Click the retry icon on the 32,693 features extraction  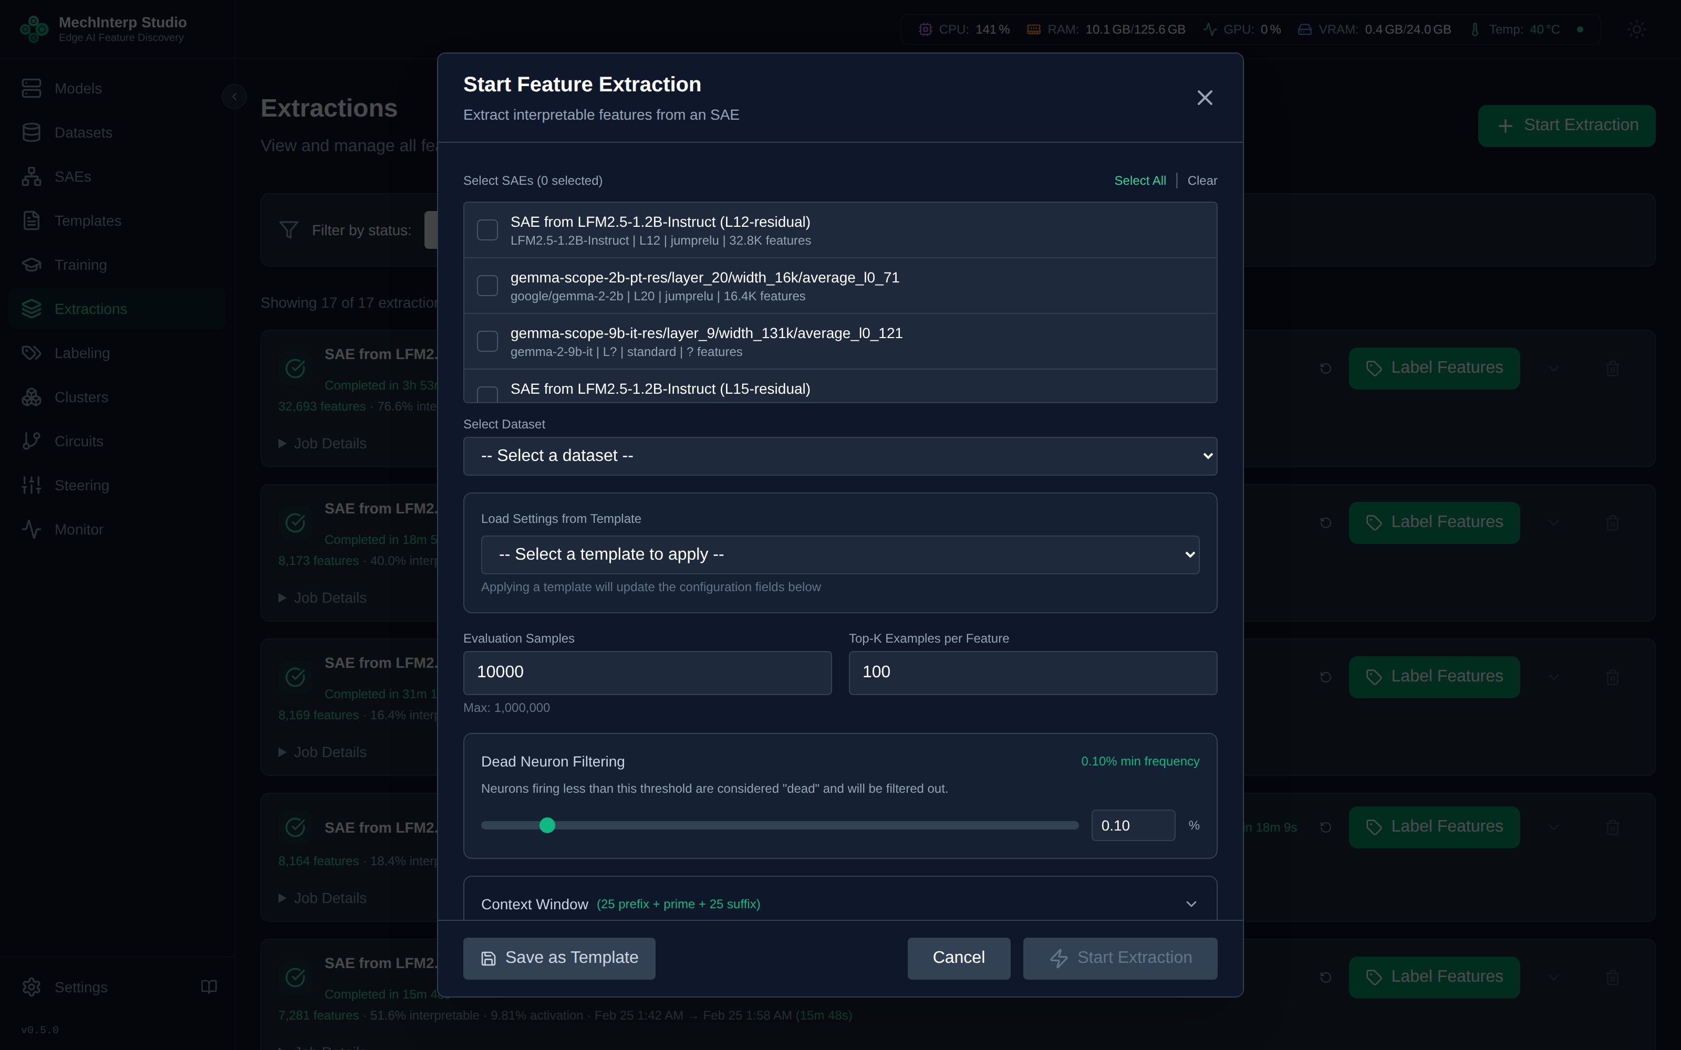pos(1325,369)
